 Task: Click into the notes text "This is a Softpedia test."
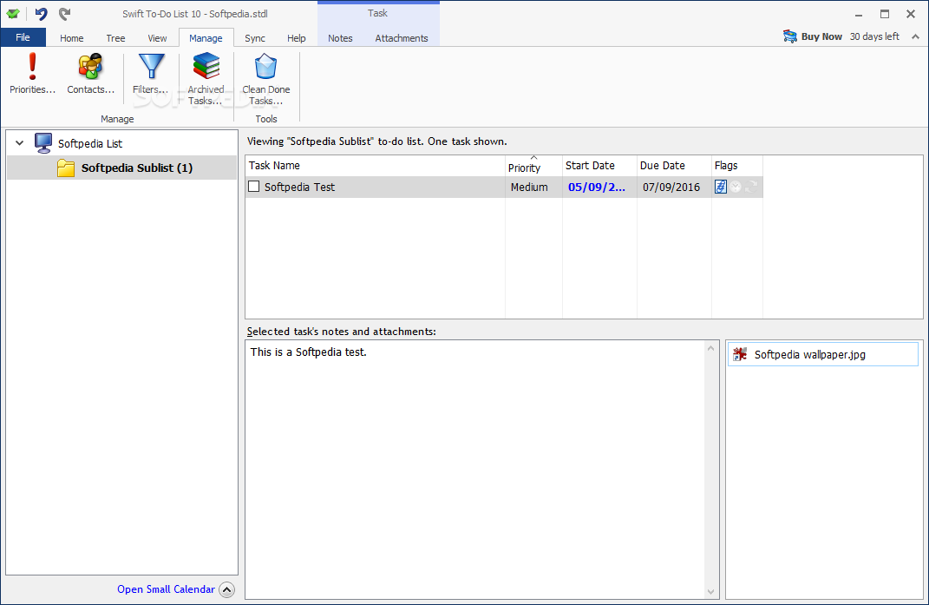(x=308, y=352)
